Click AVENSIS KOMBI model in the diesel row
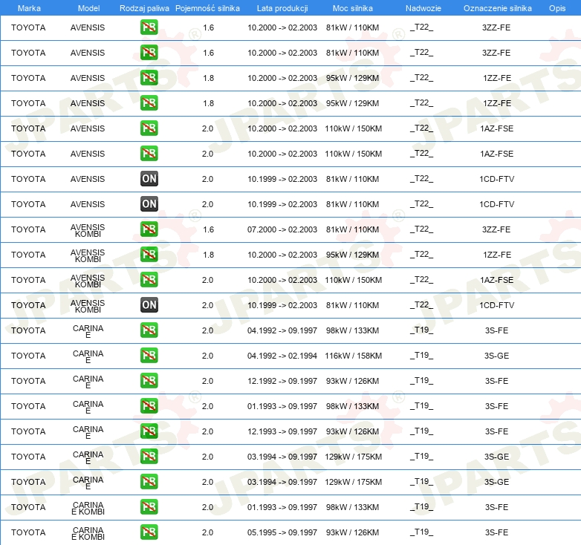Image resolution: width=581 pixels, height=545 pixels. point(88,306)
